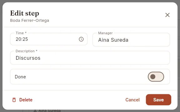Click the Done label text
Screen dimensions: 180x112
20,77
